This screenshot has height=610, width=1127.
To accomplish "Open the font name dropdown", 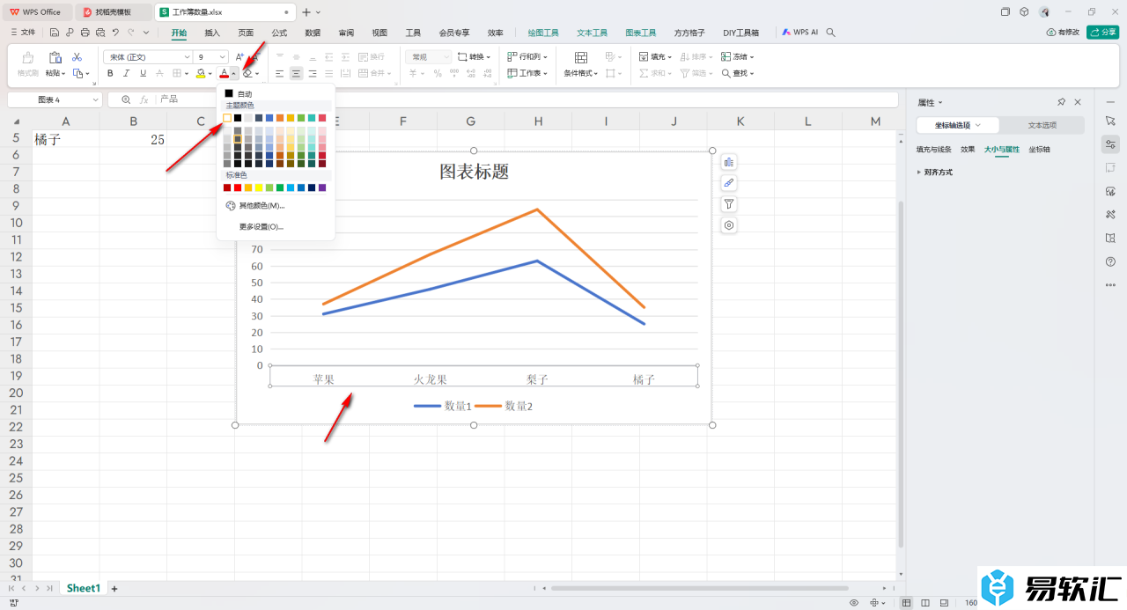I will (x=187, y=56).
